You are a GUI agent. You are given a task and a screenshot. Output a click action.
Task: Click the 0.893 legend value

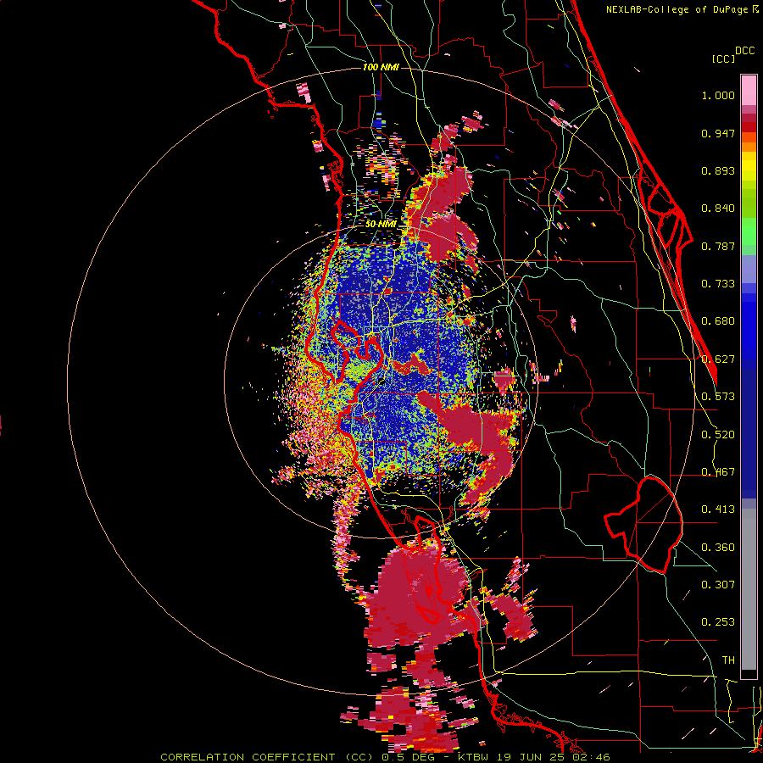[x=718, y=170]
